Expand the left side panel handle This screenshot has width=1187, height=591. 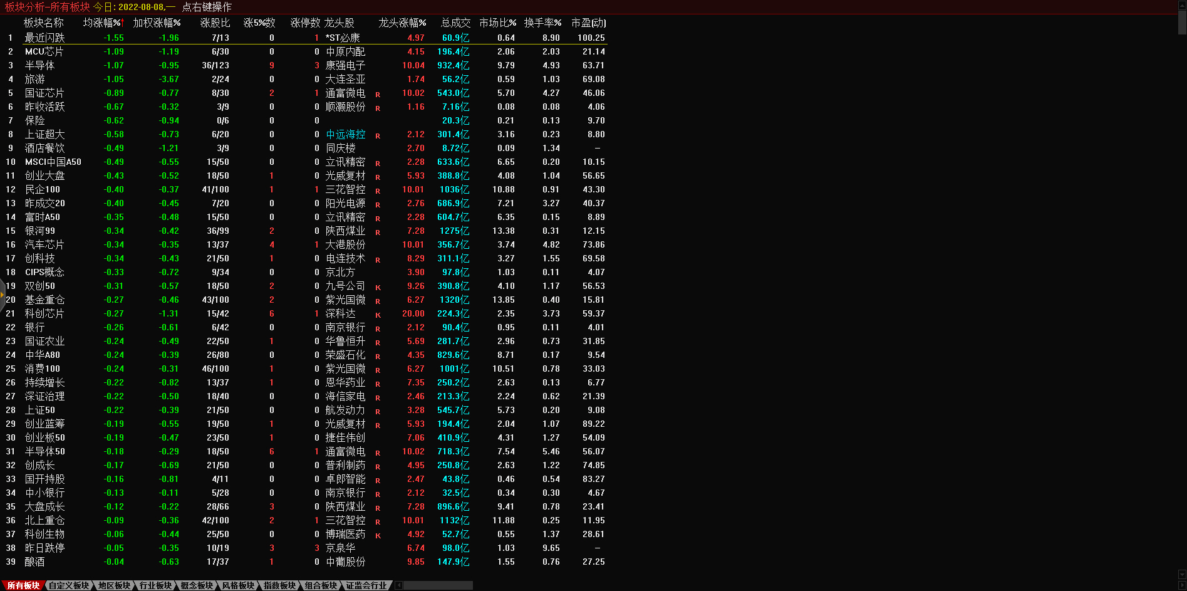pos(3,295)
